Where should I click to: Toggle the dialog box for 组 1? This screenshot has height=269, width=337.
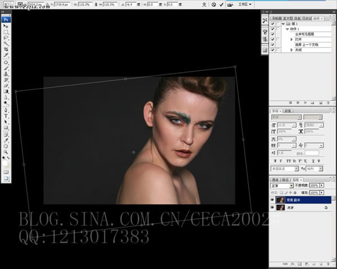coord(278,24)
